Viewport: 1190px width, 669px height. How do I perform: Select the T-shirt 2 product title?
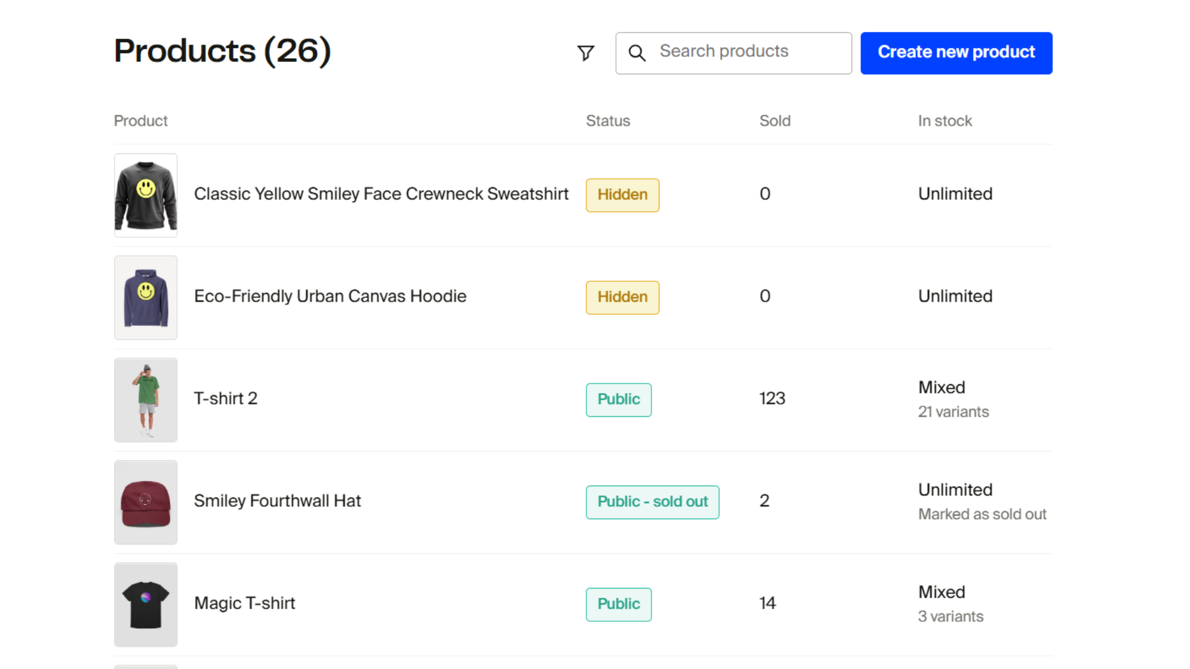click(x=226, y=398)
